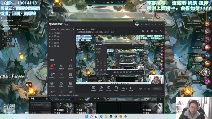Open the 读弹幕 read-danmaku tool
This screenshot has height=119, width=212.
(70, 76)
